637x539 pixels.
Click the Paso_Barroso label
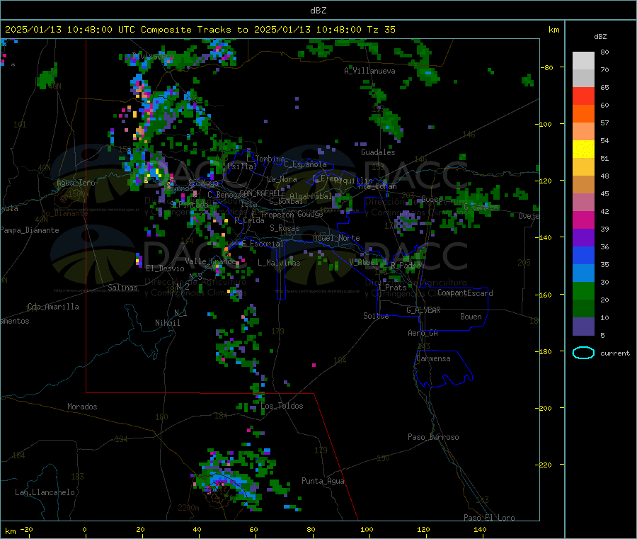tap(433, 437)
